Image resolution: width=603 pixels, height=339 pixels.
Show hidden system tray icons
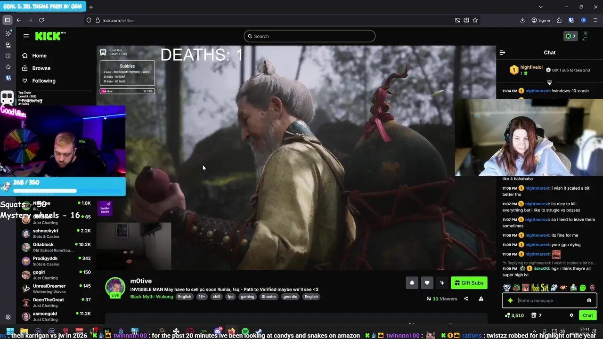(x=535, y=332)
